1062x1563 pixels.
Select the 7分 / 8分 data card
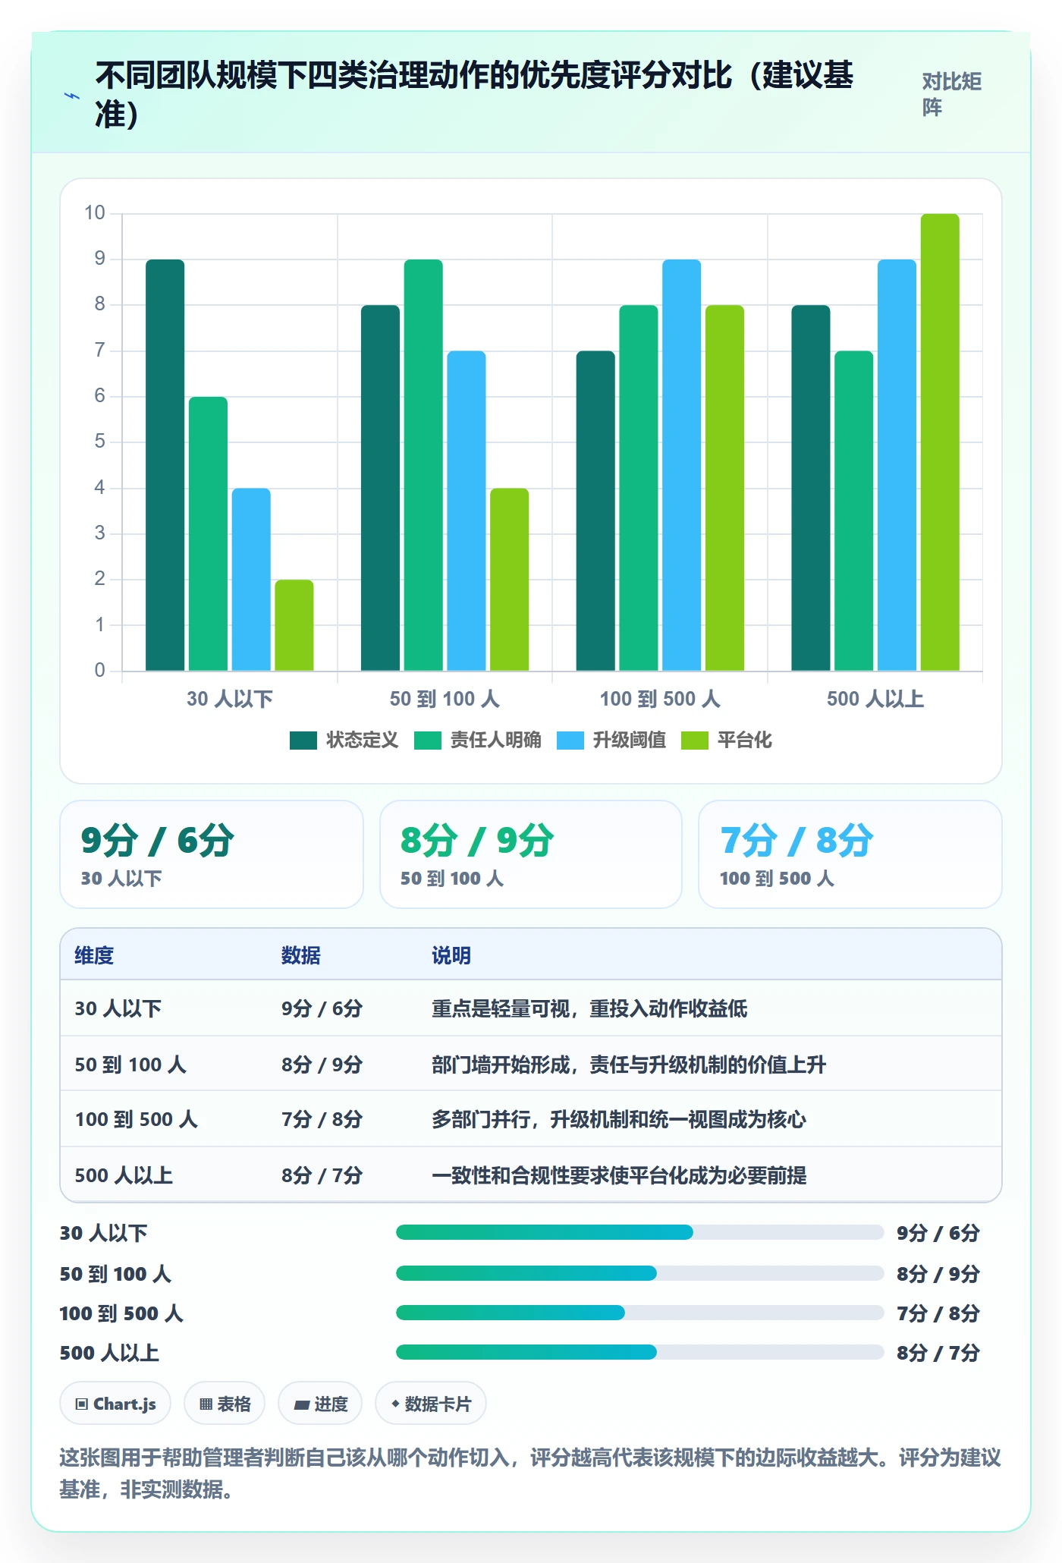point(850,854)
